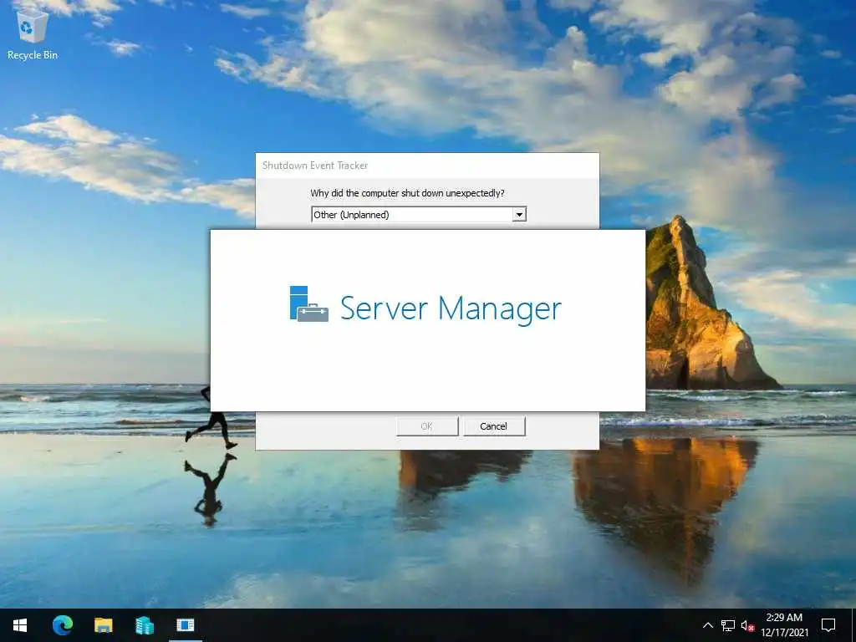Select the Shutdown Event Tracker taskbar item
The image size is (856, 642).
[x=185, y=625]
